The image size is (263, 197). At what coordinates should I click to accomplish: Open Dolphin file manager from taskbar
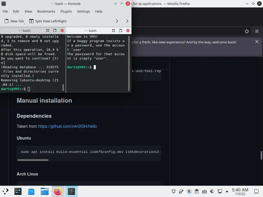(45, 191)
